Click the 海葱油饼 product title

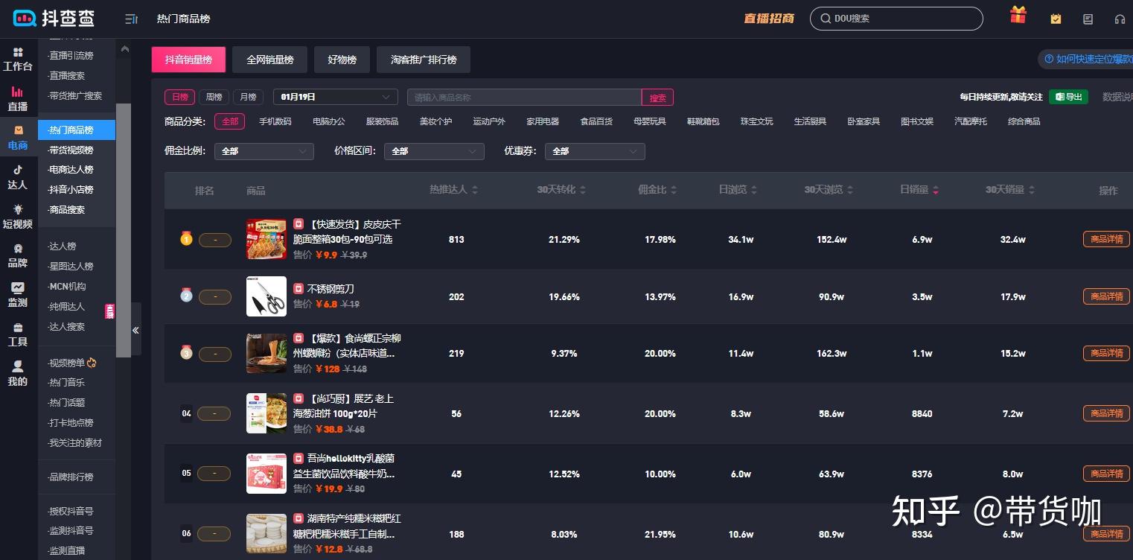point(343,406)
